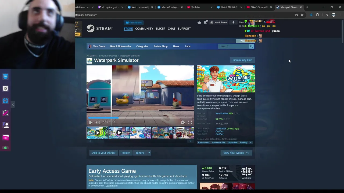Select the fifth screenshot thumbnail
Screen dimensions: 344x193
(184, 133)
